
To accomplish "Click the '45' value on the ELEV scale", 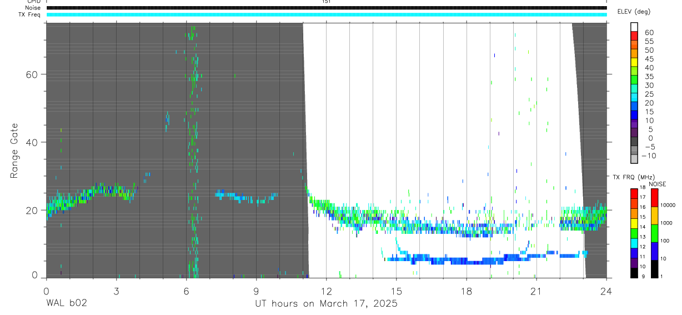I will [649, 59].
